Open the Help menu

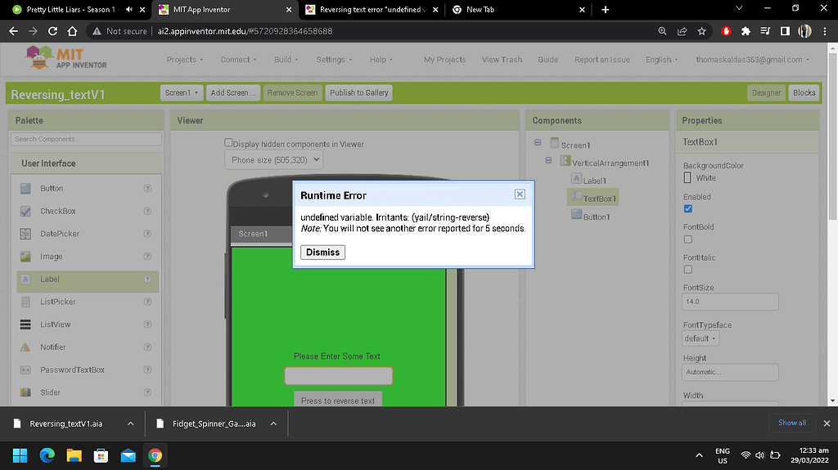tap(381, 60)
